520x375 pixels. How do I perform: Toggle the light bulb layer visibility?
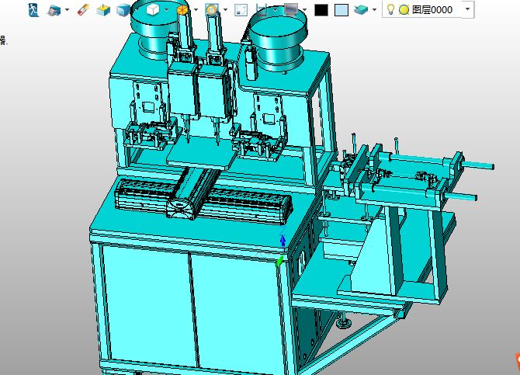(390, 9)
